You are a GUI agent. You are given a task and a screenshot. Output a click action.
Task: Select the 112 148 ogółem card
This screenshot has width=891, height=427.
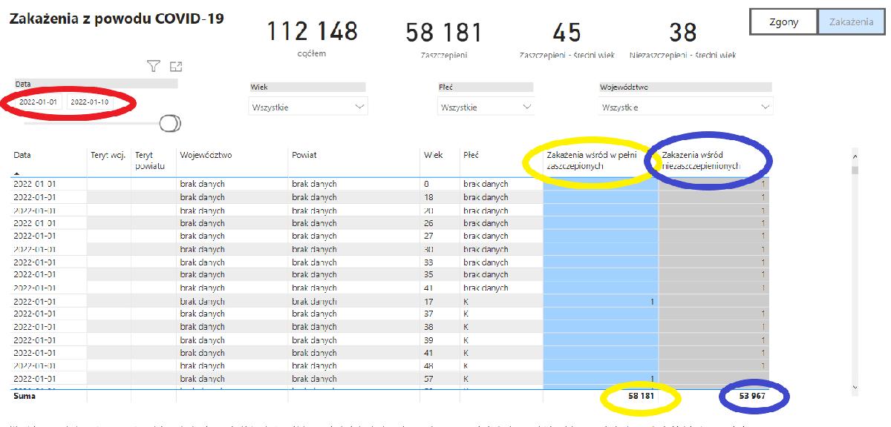[x=312, y=39]
